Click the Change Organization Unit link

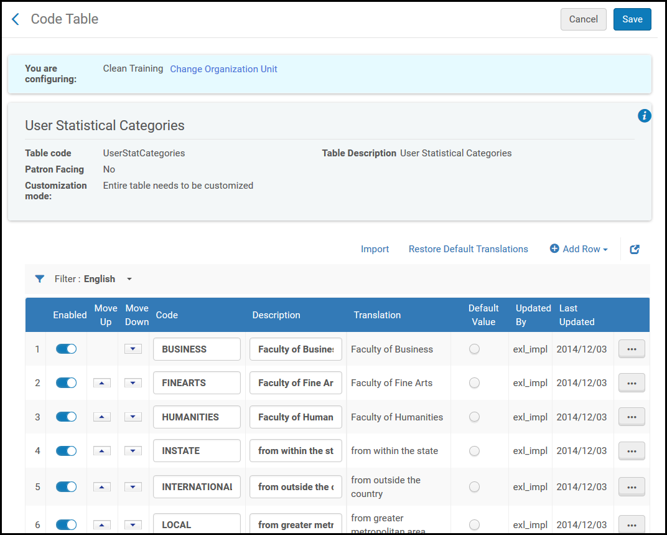(224, 69)
